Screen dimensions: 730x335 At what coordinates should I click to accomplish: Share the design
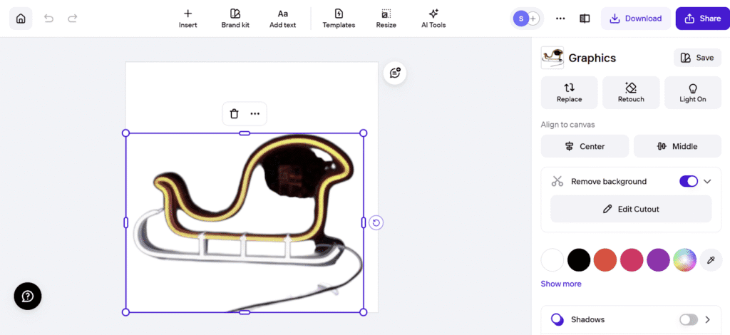click(x=703, y=19)
